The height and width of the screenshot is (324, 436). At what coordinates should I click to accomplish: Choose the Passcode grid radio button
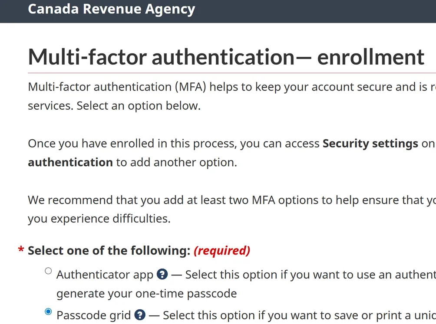tap(48, 311)
